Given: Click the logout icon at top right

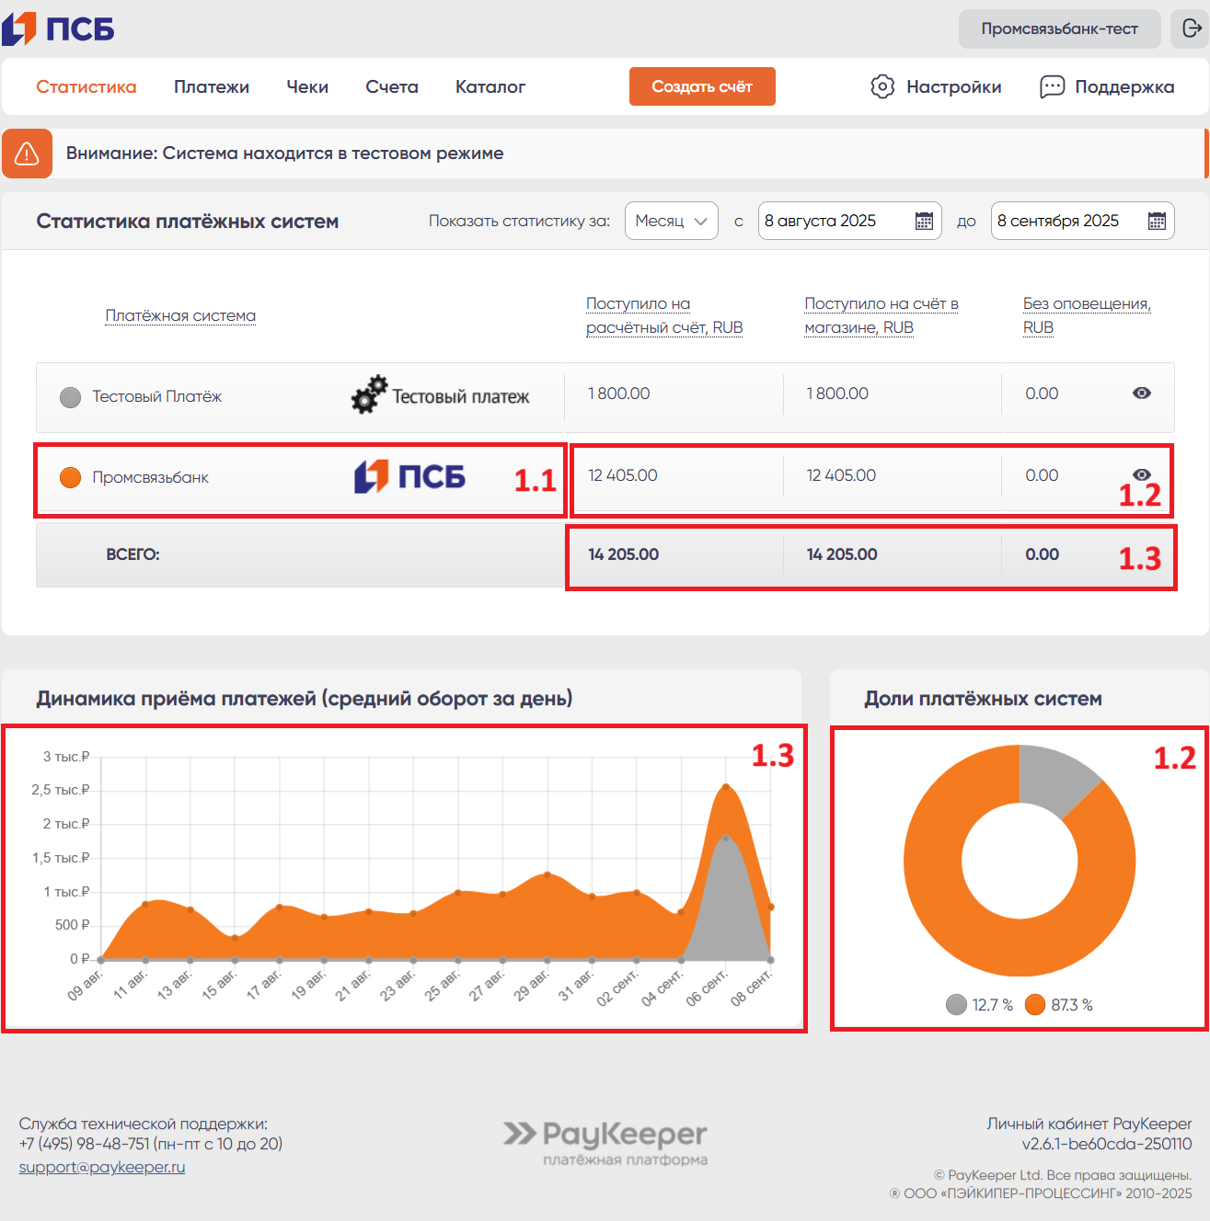Looking at the screenshot, I should pos(1191,29).
